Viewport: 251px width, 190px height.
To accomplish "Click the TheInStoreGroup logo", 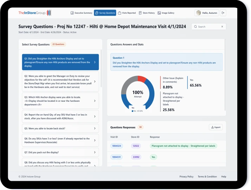I will [x=35, y=13].
